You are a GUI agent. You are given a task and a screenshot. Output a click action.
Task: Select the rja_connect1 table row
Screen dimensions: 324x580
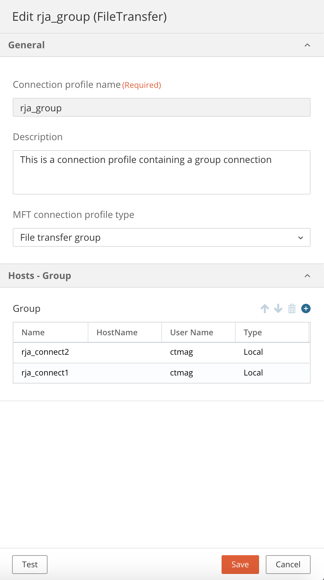tap(162, 373)
